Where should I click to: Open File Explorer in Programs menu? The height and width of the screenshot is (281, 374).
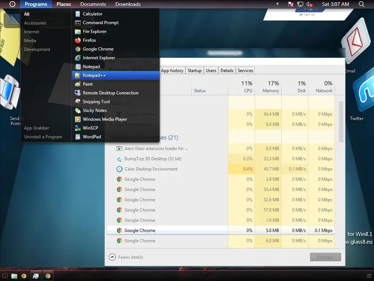click(x=115, y=31)
